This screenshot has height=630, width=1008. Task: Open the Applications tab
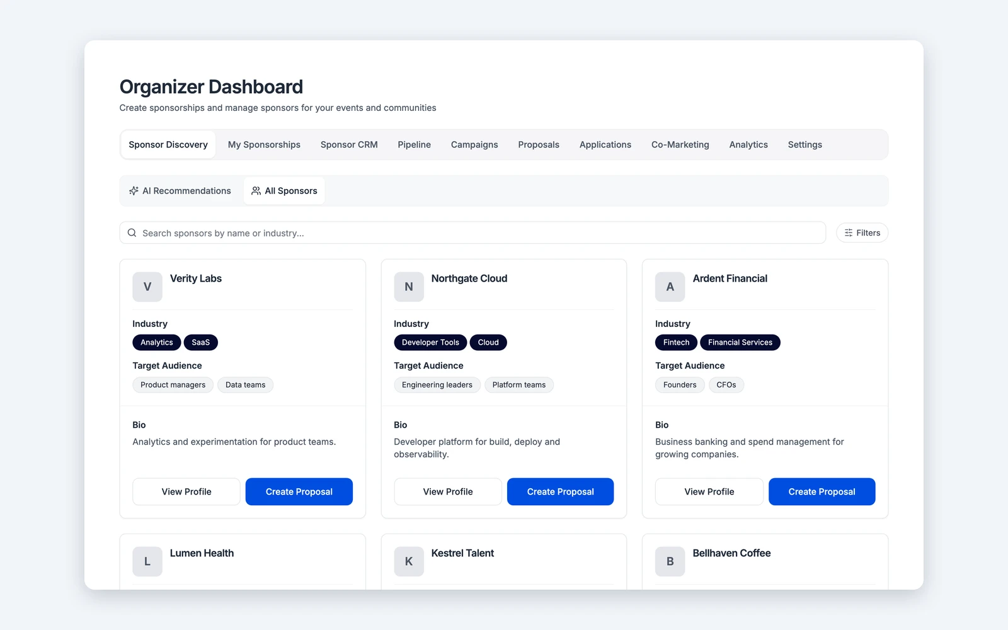[605, 145]
